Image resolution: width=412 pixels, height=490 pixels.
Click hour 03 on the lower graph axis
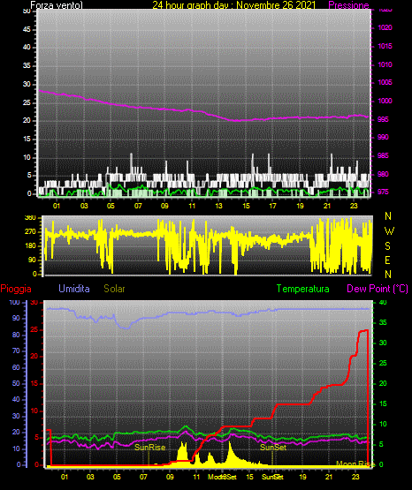[x=90, y=477]
